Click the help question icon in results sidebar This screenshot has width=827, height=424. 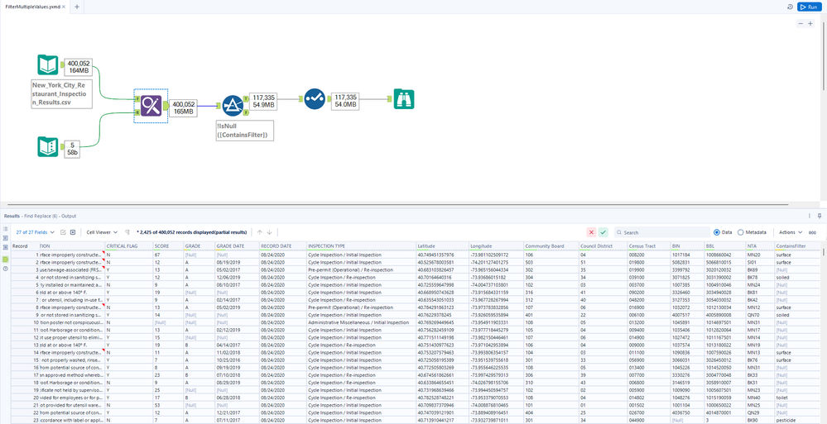coord(5,269)
